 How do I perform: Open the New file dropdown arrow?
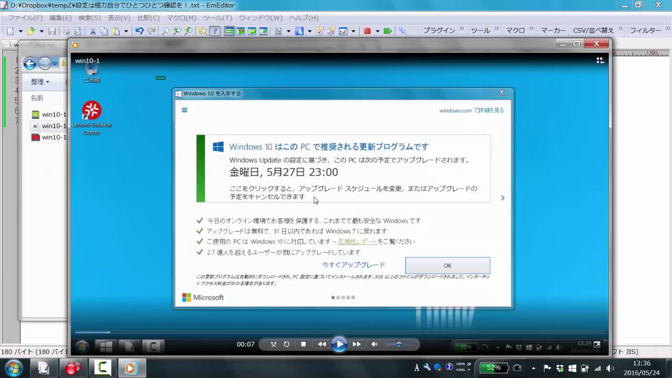20,31
